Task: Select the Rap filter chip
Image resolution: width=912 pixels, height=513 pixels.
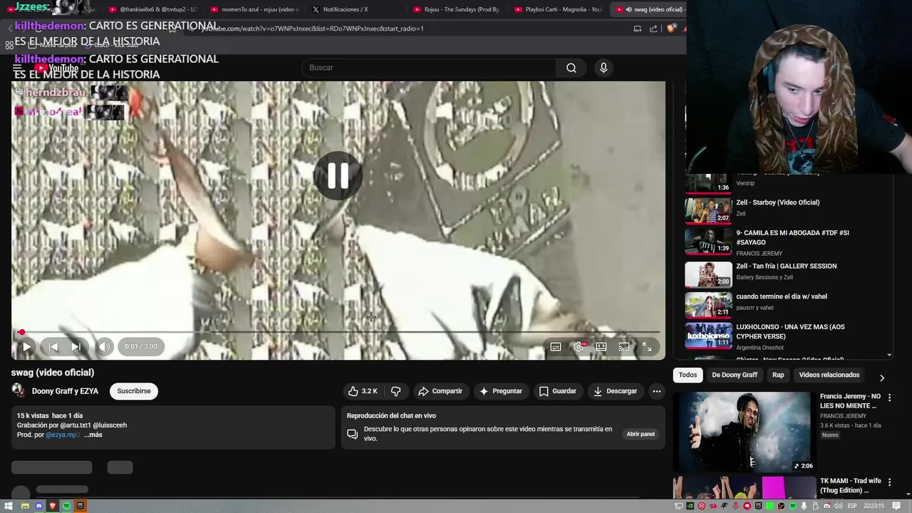Action: tap(778, 375)
